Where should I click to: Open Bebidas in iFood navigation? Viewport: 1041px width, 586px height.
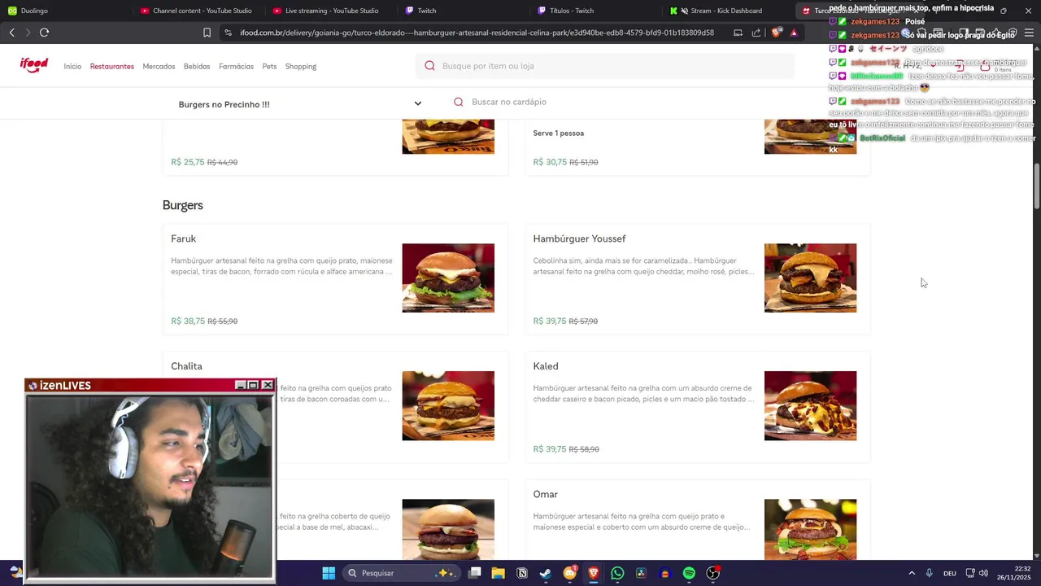coord(197,66)
